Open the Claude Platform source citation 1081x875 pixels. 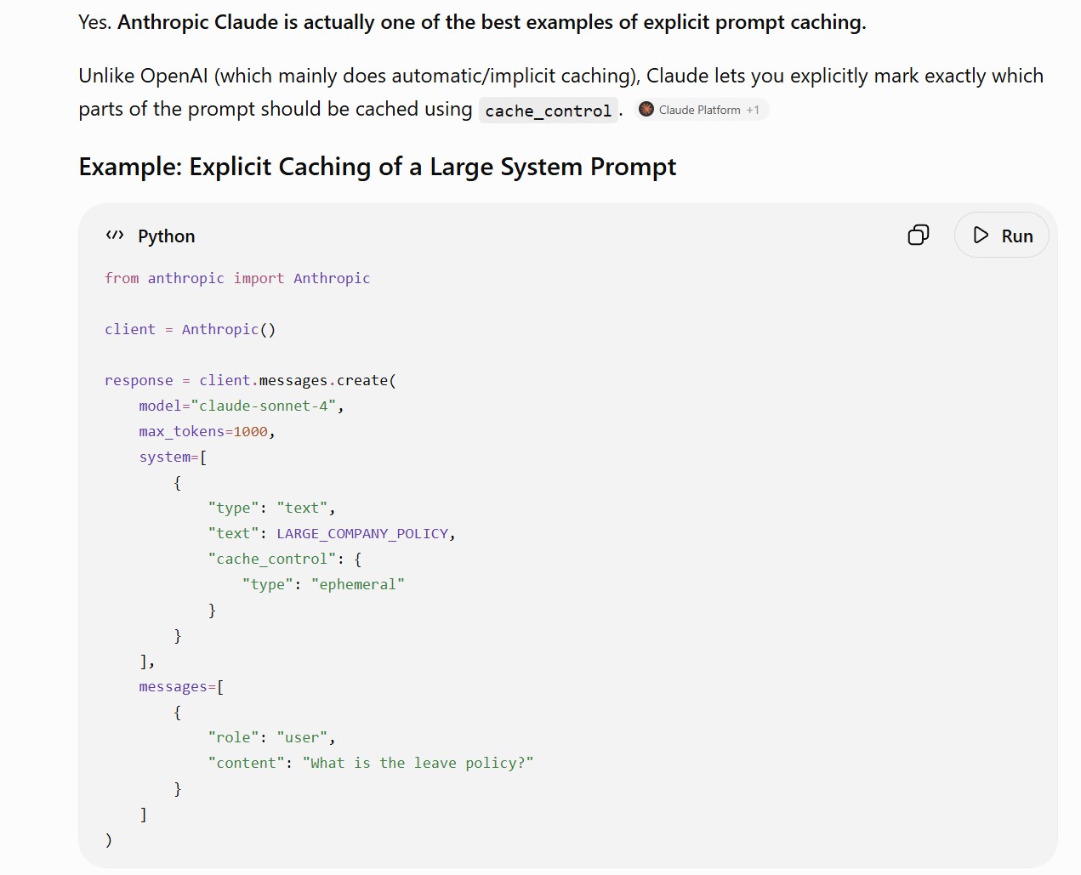(x=701, y=110)
